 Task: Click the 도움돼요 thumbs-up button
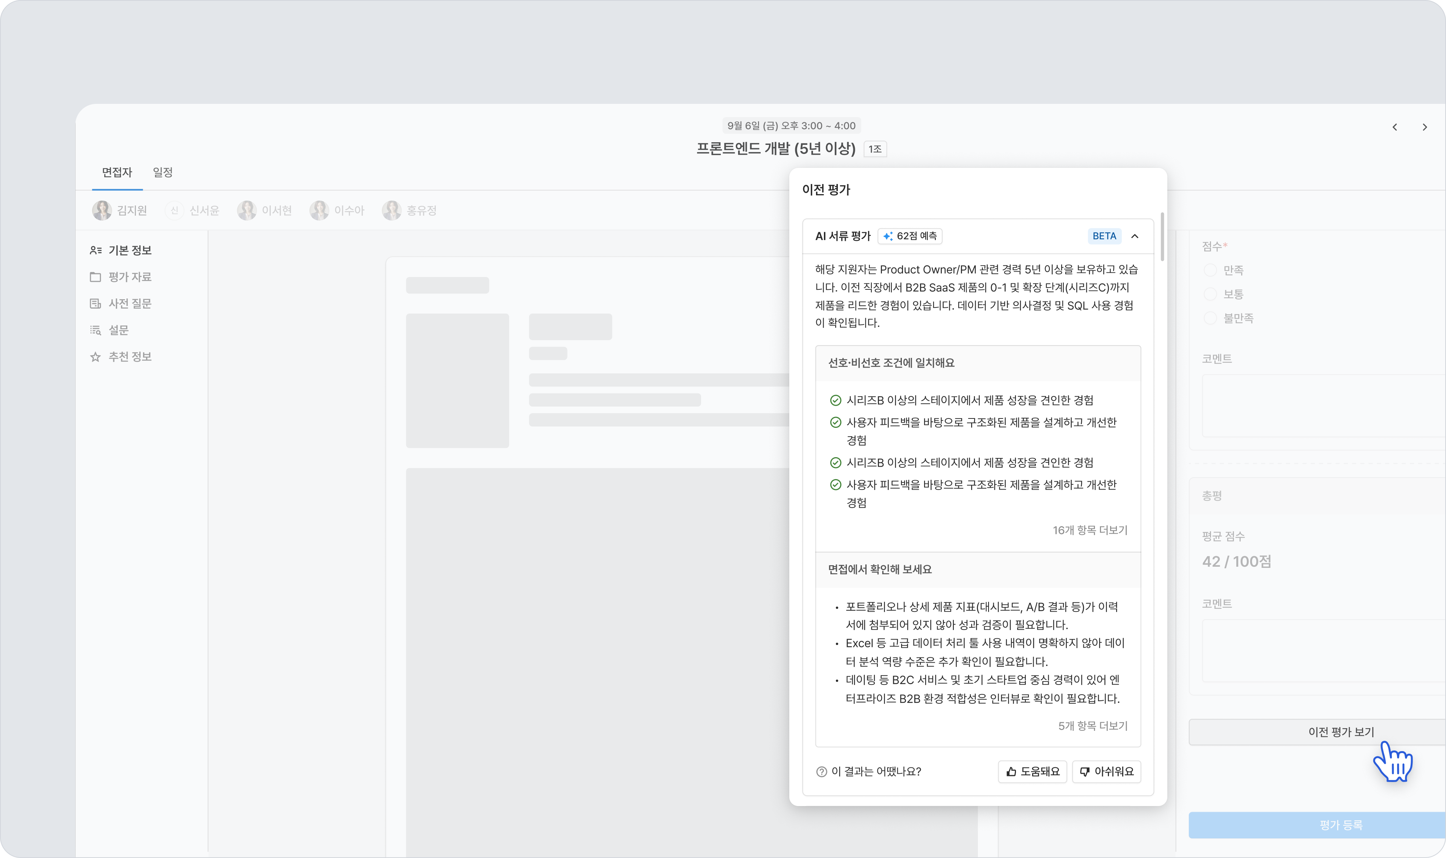tap(1033, 771)
